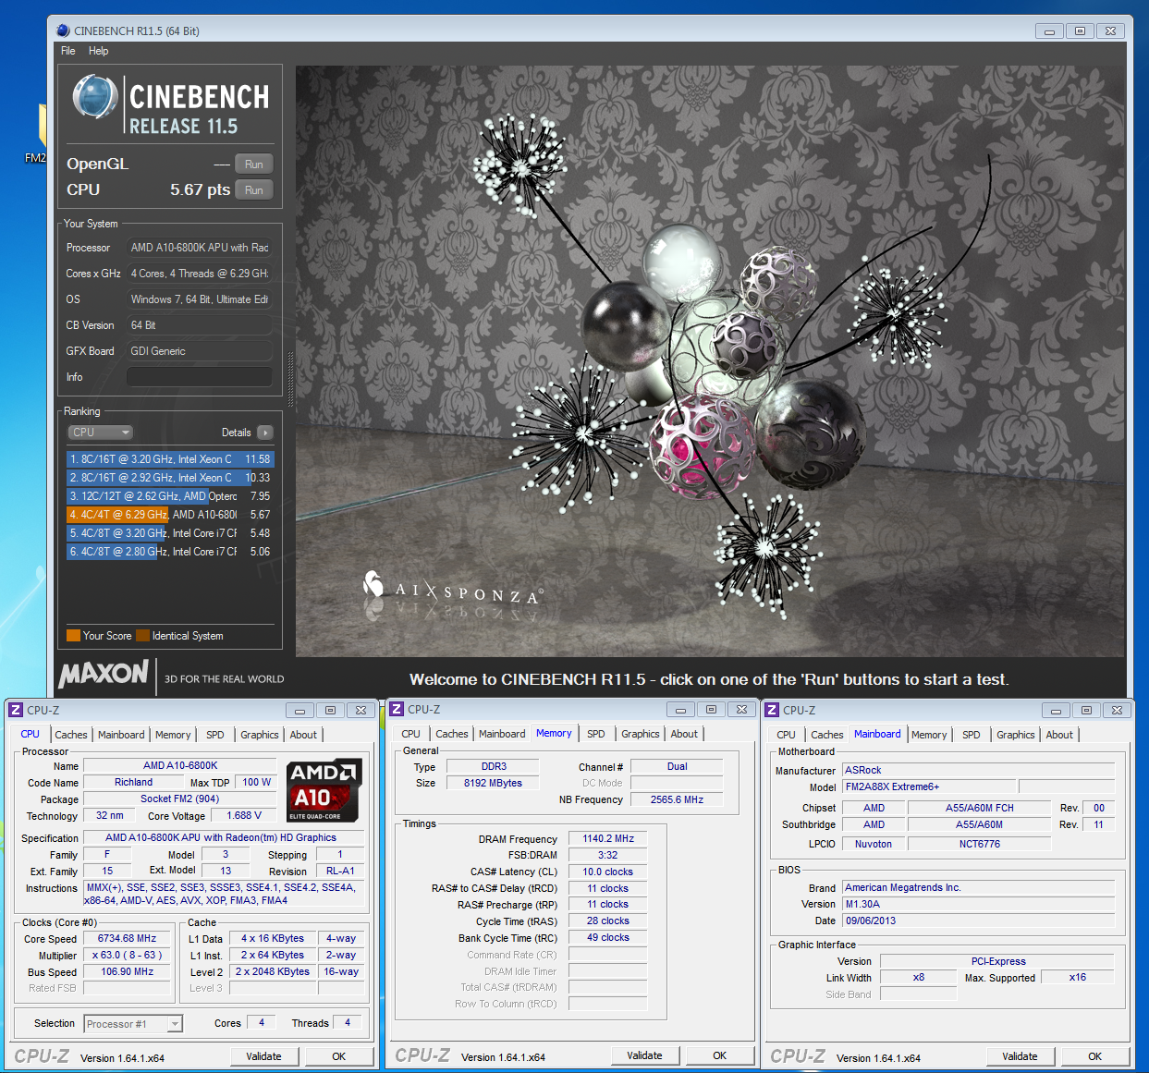Click Validate in the first CPU-Z window
The image size is (1149, 1073).
(x=263, y=1056)
